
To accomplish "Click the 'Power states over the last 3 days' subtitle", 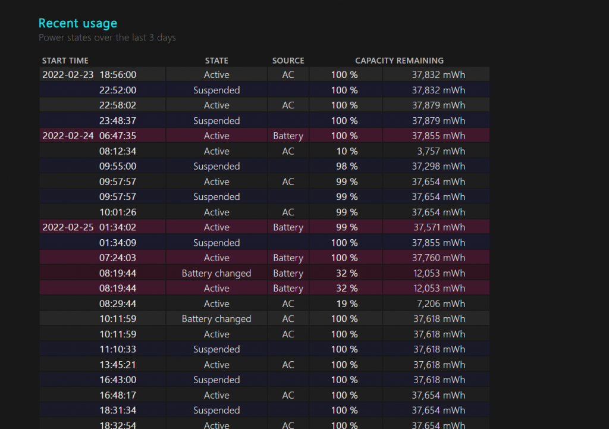I will [107, 37].
